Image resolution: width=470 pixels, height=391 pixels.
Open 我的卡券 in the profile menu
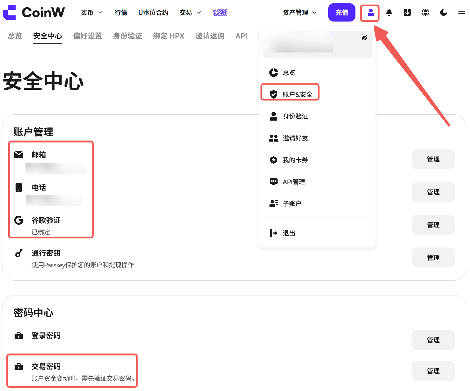[x=295, y=160]
